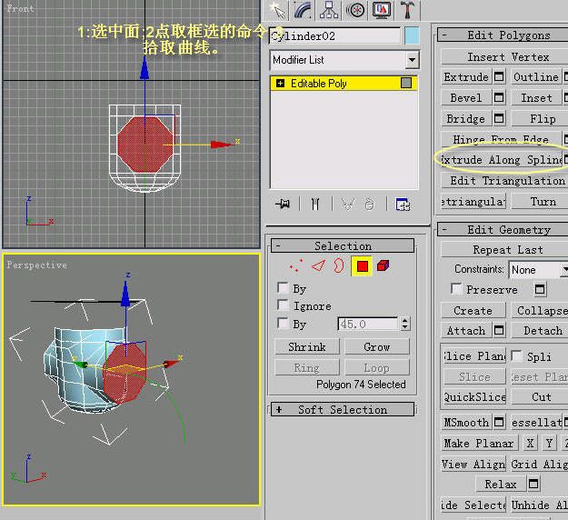Click the Flip button
The width and height of the screenshot is (568, 520).
coord(540,118)
